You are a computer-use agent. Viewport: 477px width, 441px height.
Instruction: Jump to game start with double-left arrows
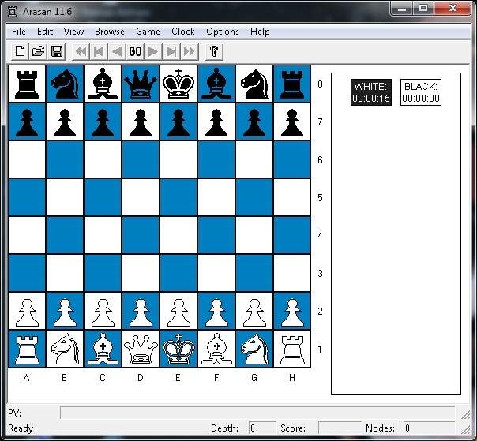click(81, 51)
